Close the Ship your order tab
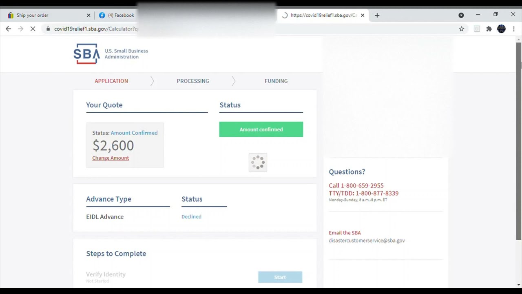Viewport: 522px width, 294px height. tap(88, 15)
